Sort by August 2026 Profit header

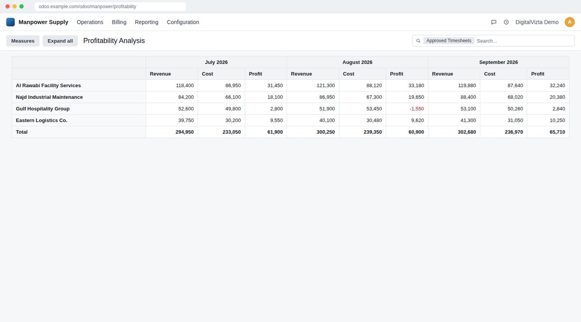tap(407, 74)
